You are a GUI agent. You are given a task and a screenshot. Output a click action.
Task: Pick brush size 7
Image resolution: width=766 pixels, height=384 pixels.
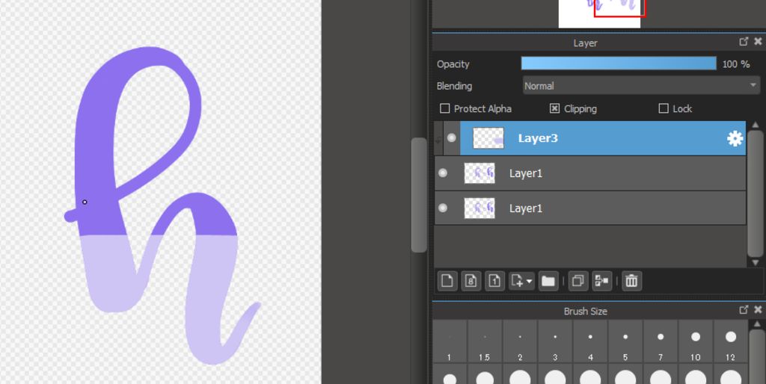tap(661, 341)
